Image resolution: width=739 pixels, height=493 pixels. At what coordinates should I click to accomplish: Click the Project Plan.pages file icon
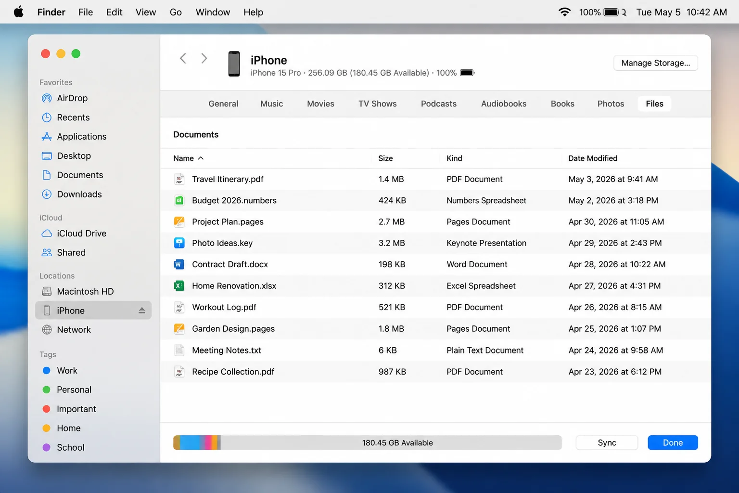tap(179, 222)
